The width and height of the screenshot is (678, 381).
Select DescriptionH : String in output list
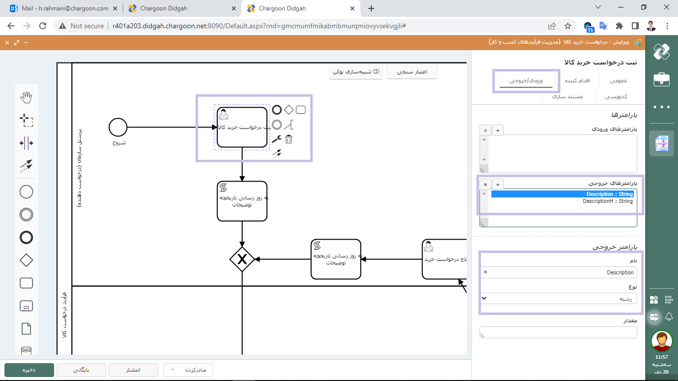[608, 201]
